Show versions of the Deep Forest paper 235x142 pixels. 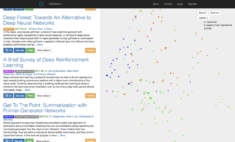tap(44, 50)
